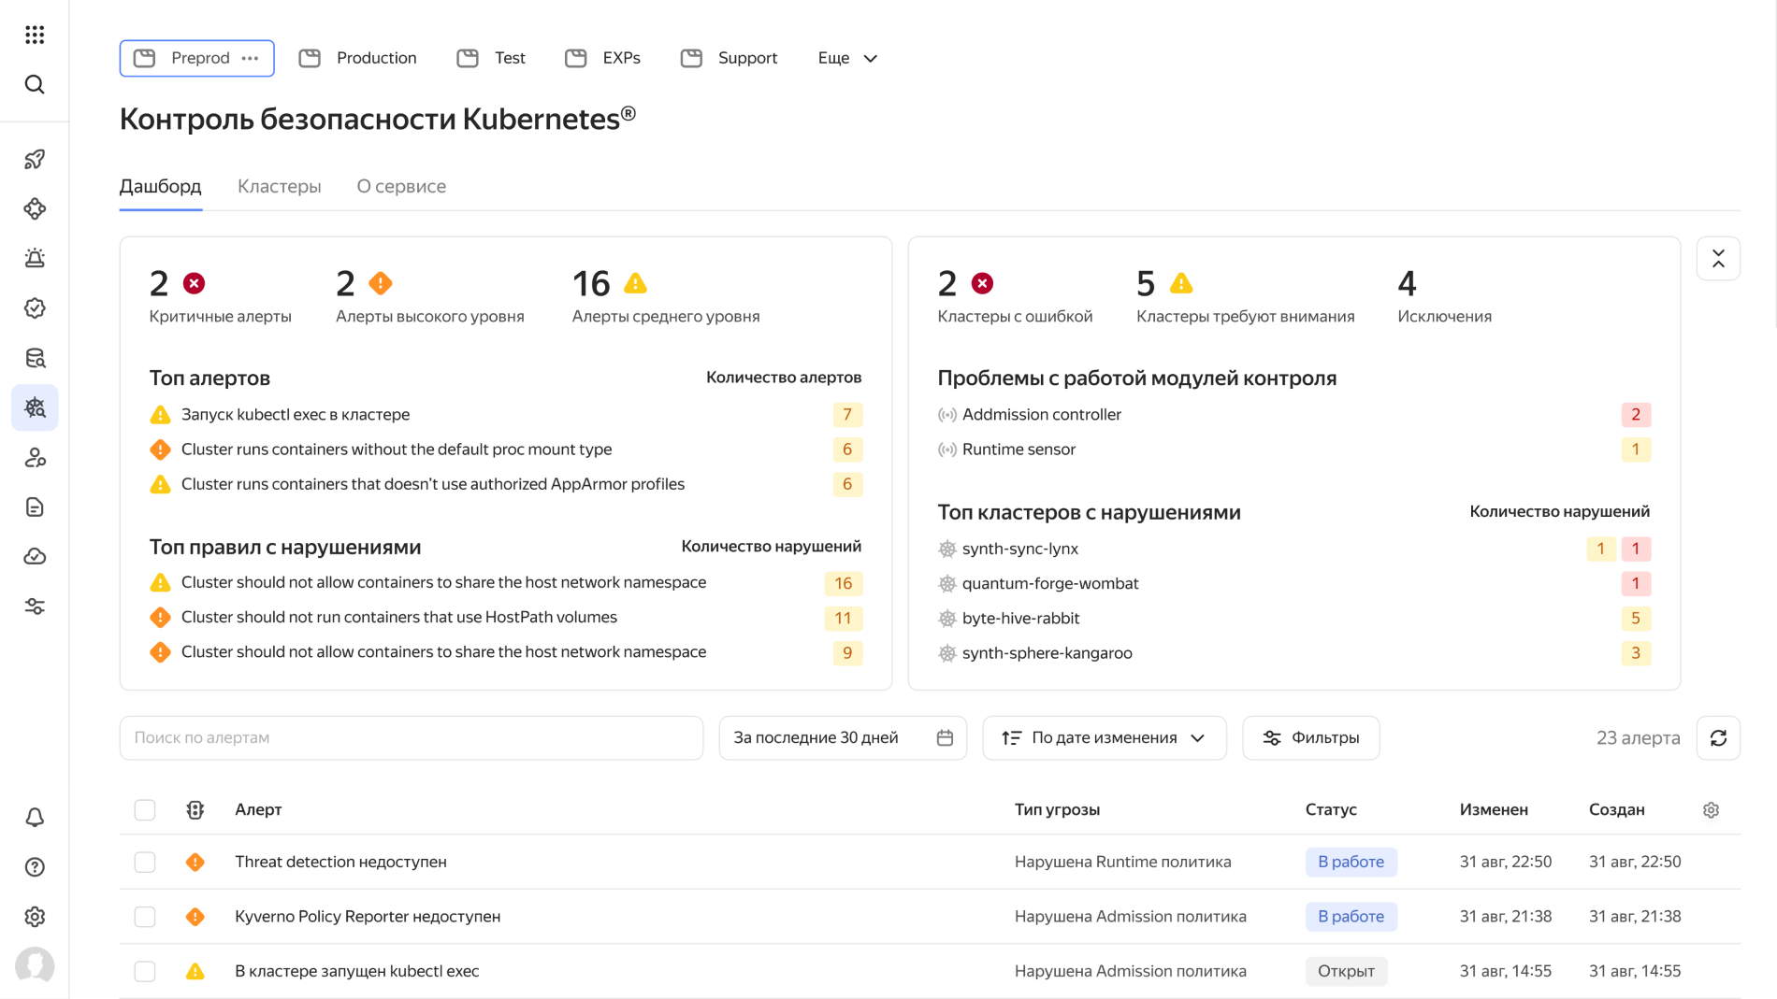
Task: Open the document icon in the left sidebar
Action: (x=35, y=507)
